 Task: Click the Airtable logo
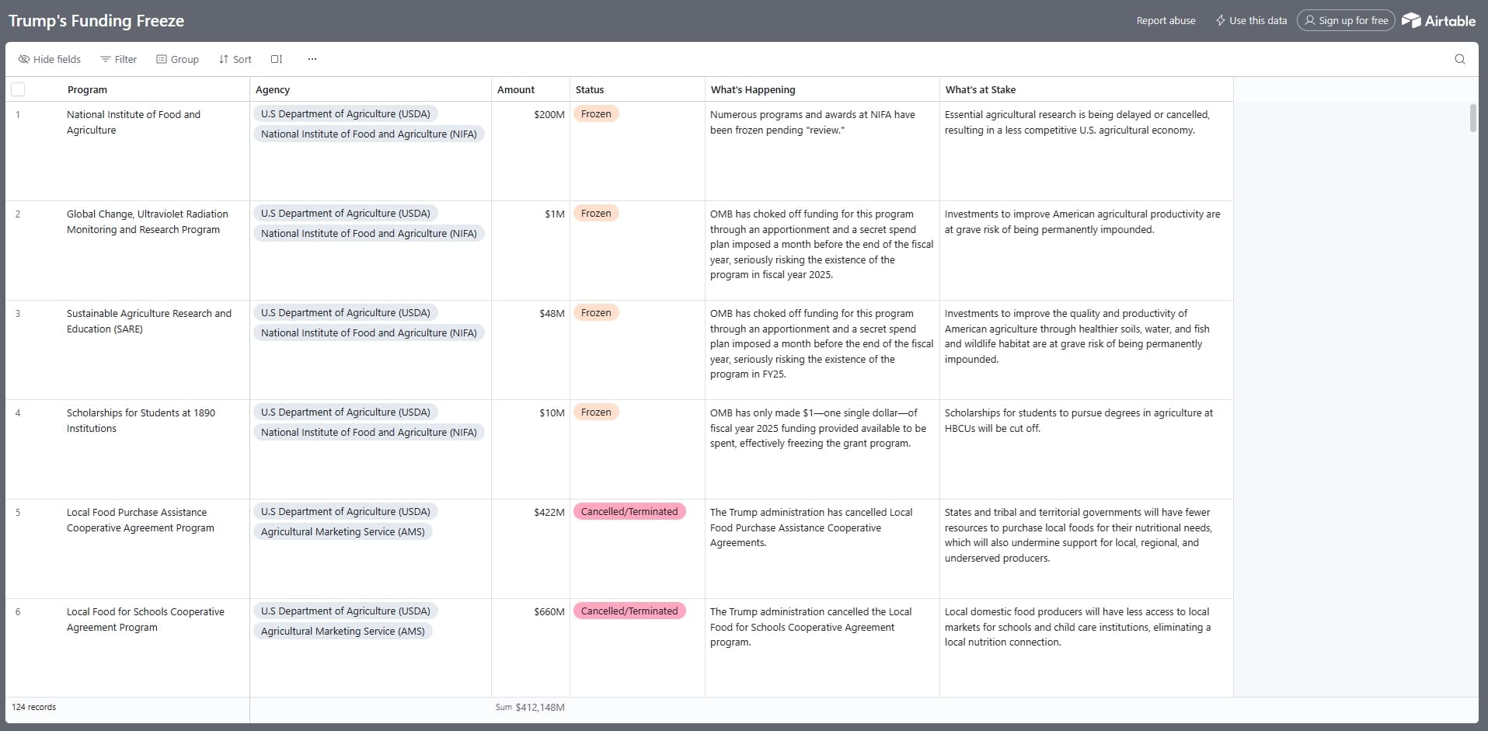tap(1438, 21)
